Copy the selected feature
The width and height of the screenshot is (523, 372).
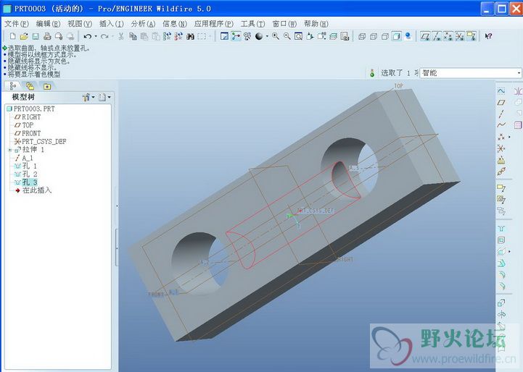(x=133, y=36)
